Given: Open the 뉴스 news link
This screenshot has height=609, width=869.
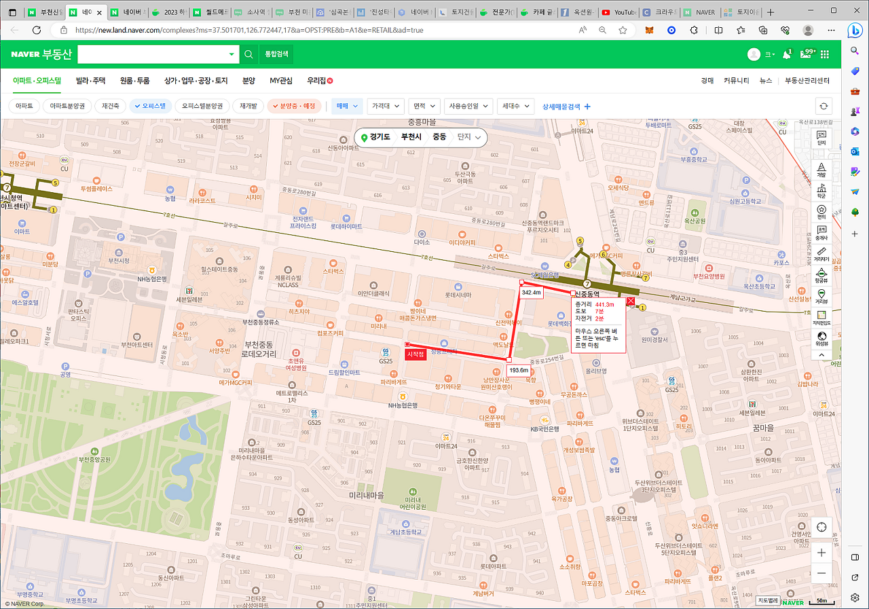Looking at the screenshot, I should pos(766,80).
